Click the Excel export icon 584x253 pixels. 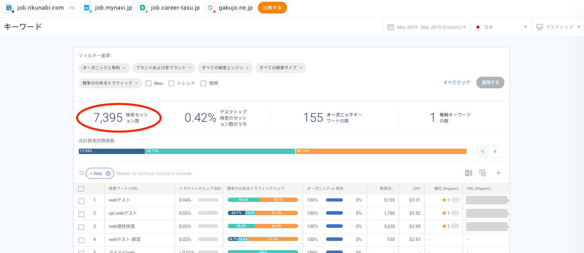(469, 173)
